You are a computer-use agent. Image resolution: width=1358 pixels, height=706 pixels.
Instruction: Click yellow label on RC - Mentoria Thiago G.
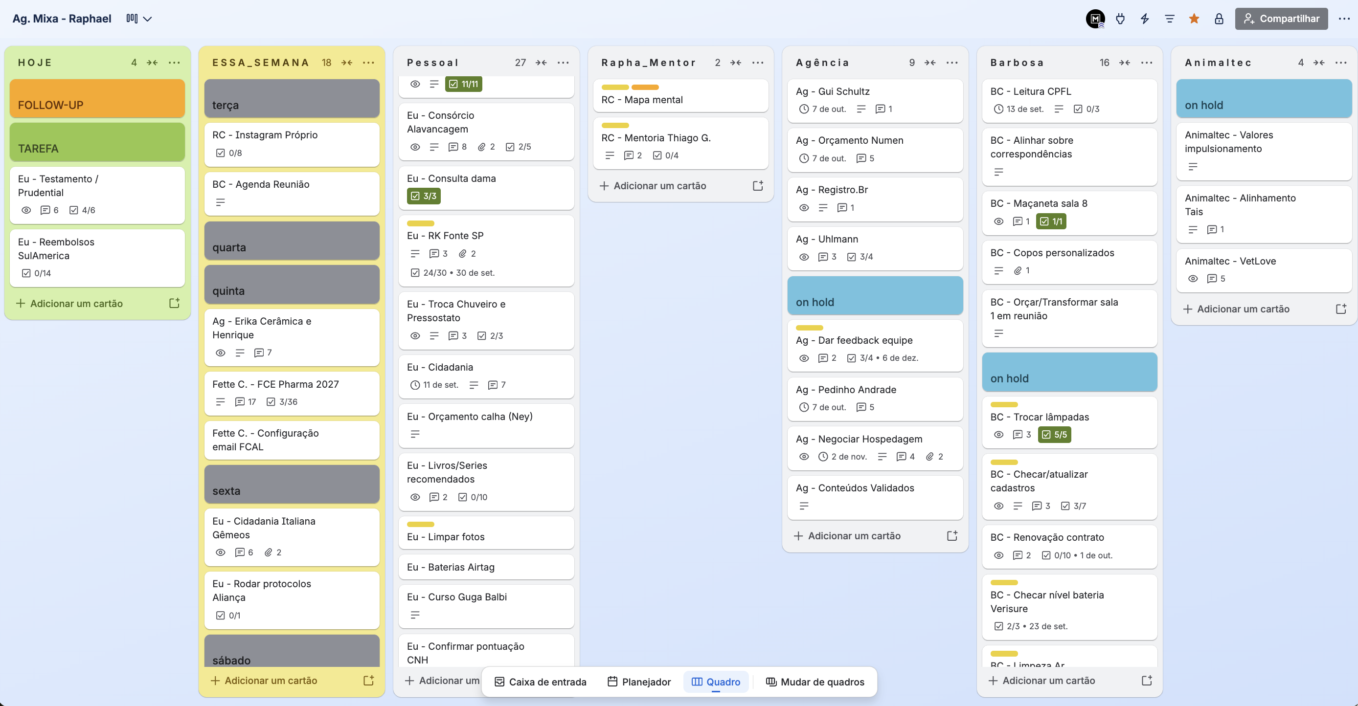[615, 125]
